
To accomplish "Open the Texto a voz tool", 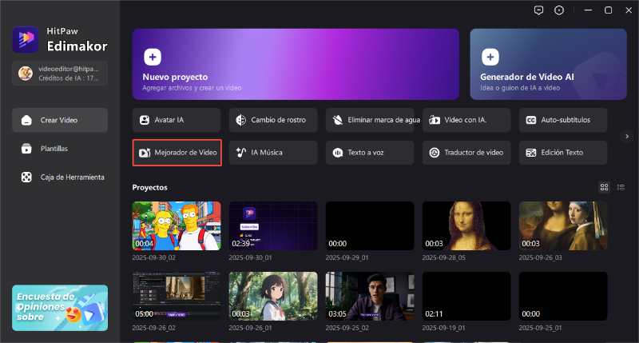I will coord(369,152).
